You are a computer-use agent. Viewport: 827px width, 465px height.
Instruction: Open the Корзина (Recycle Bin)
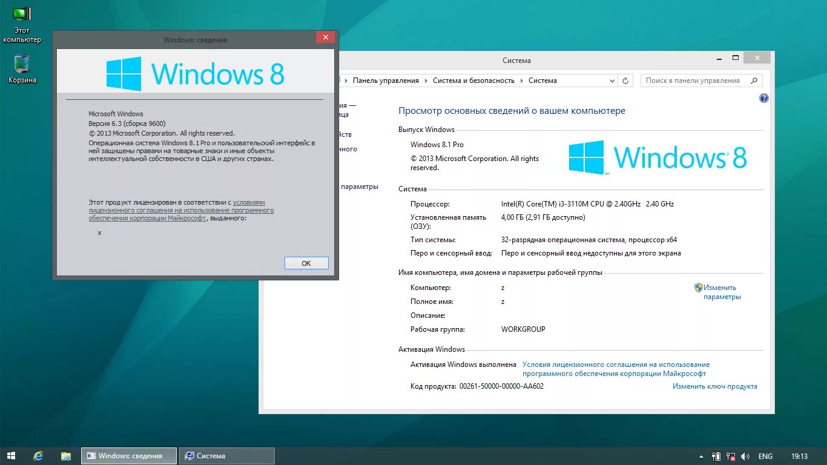[x=22, y=64]
